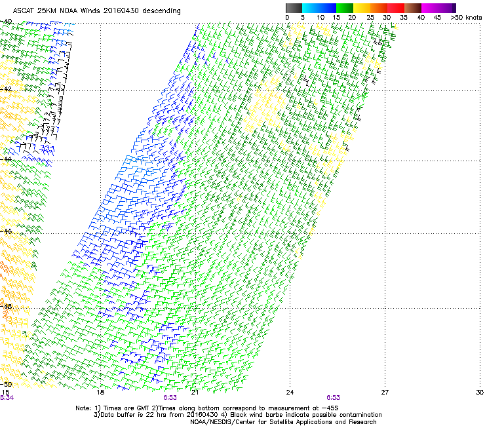Screen dimensions: 485x426
Task: Click the latitude label -48
Action: 6,306
